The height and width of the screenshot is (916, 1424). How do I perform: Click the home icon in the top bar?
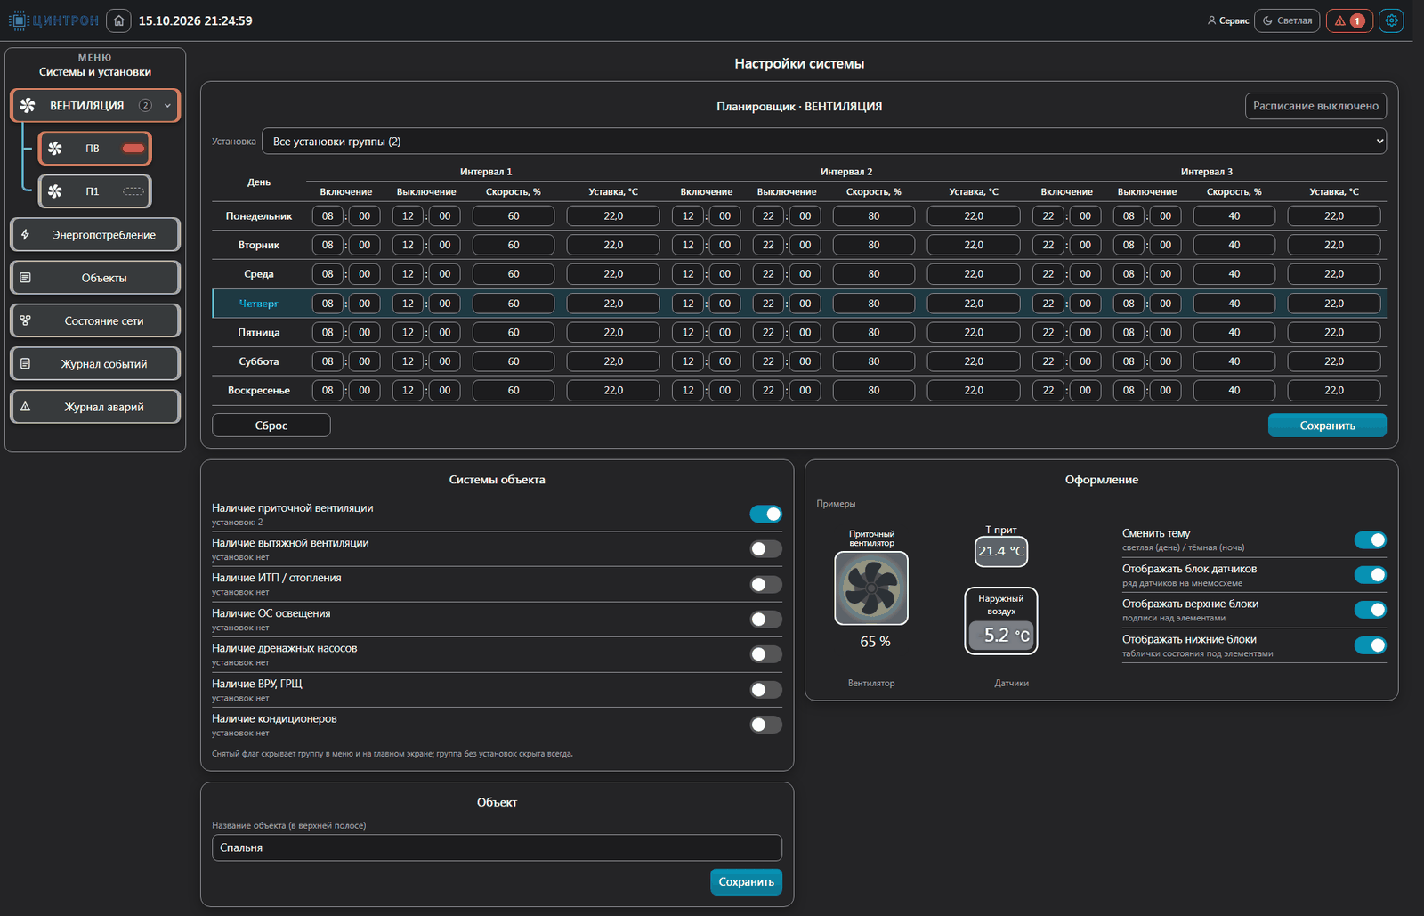118,20
